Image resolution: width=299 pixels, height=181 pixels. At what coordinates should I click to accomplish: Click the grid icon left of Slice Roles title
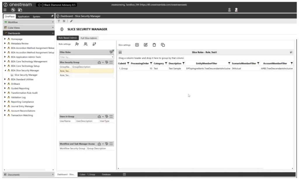point(120,52)
